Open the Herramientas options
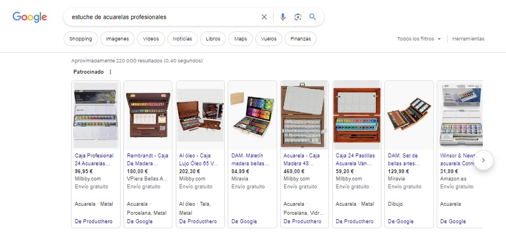This screenshot has height=235, width=506. [x=468, y=39]
